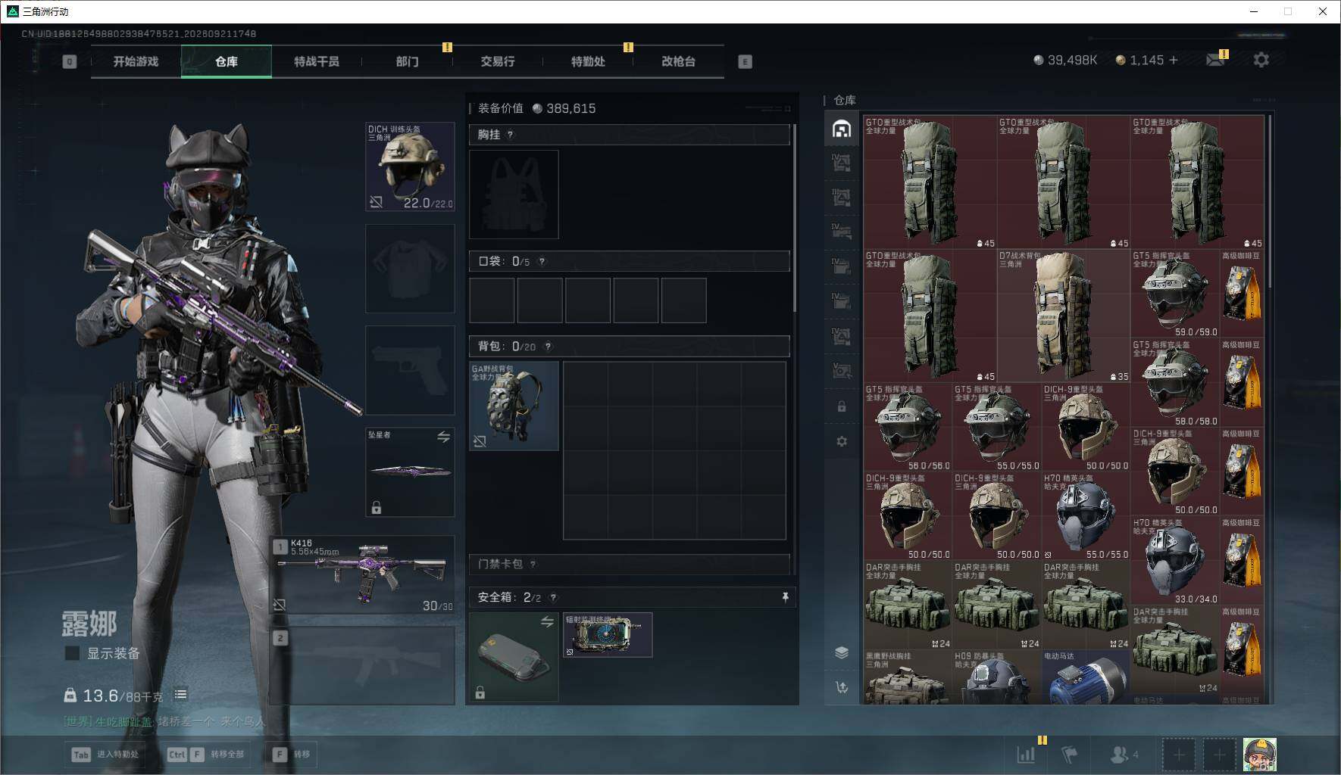Select the K416 rifle in weapon slot 1
This screenshot has height=775, width=1341.
coord(363,574)
